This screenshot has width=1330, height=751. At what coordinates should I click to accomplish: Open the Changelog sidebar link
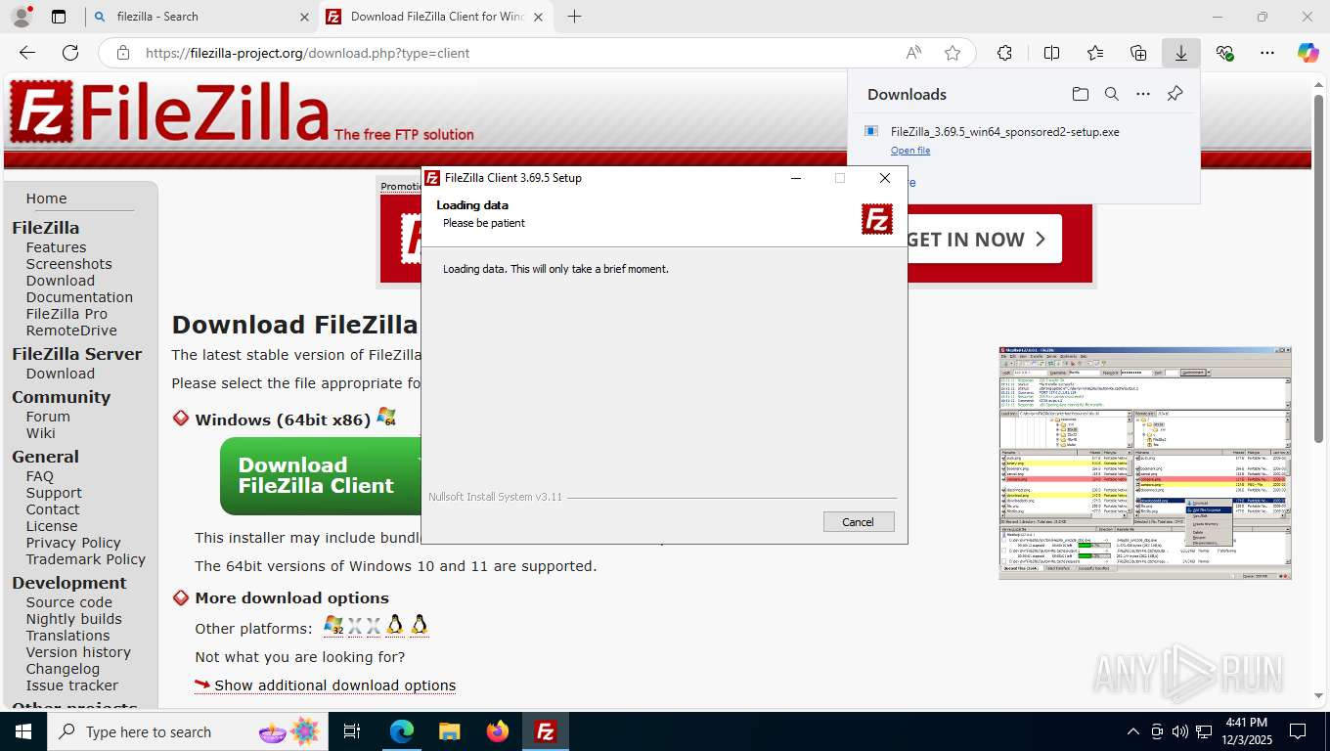pos(63,669)
